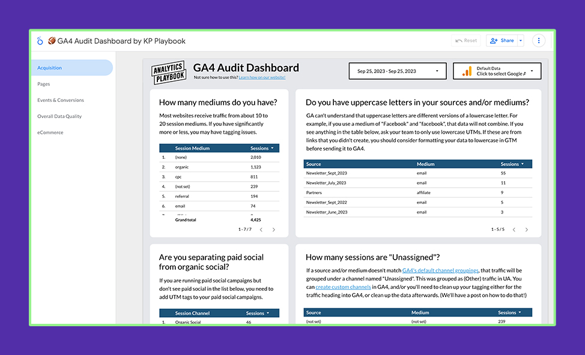Click next page arrow in Source/Medium table
Image resolution: width=585 pixels, height=355 pixels.
(527, 230)
